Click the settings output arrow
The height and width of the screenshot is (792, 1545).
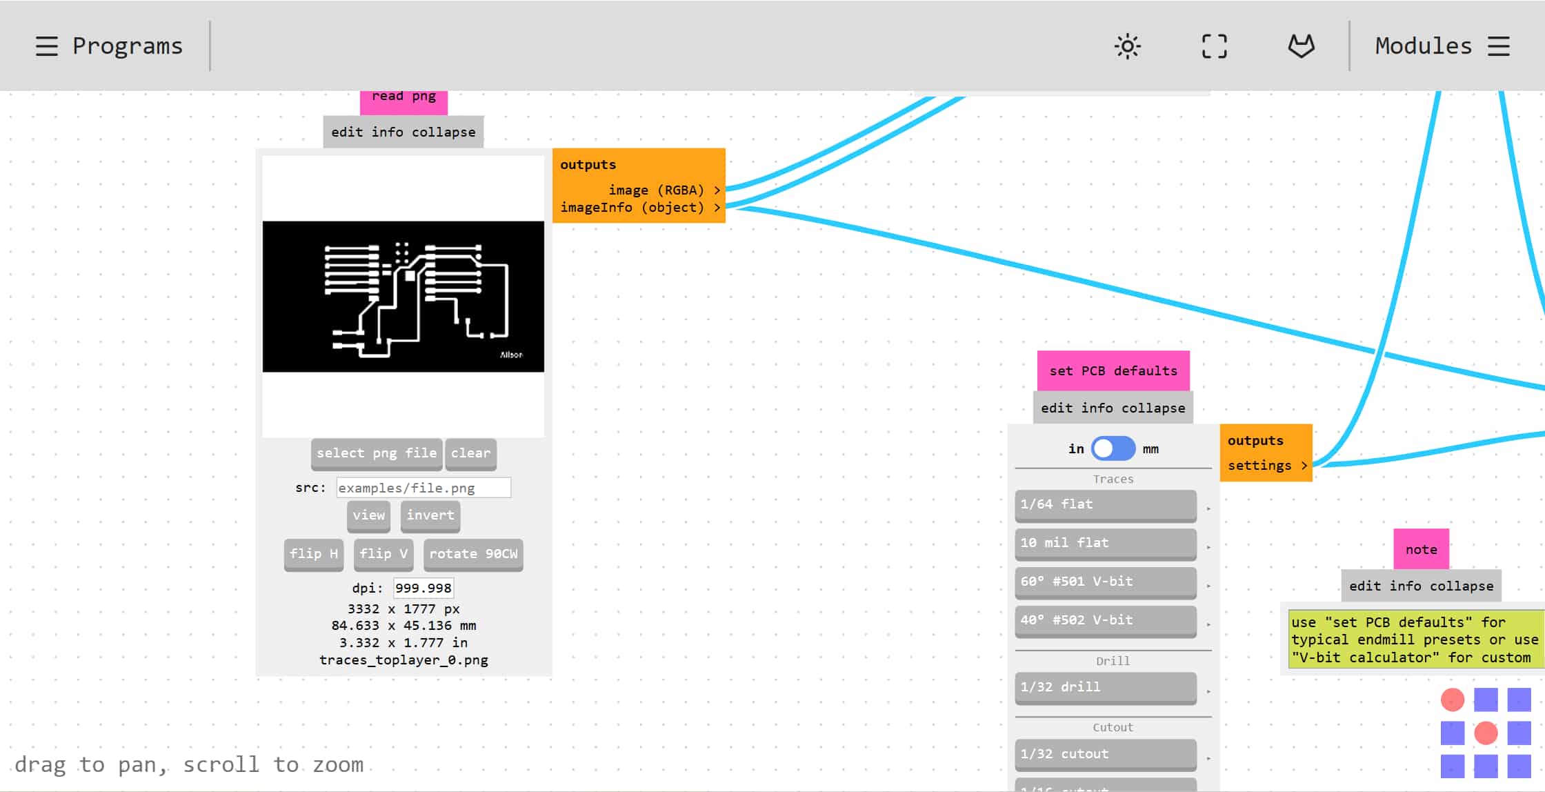click(x=1304, y=466)
